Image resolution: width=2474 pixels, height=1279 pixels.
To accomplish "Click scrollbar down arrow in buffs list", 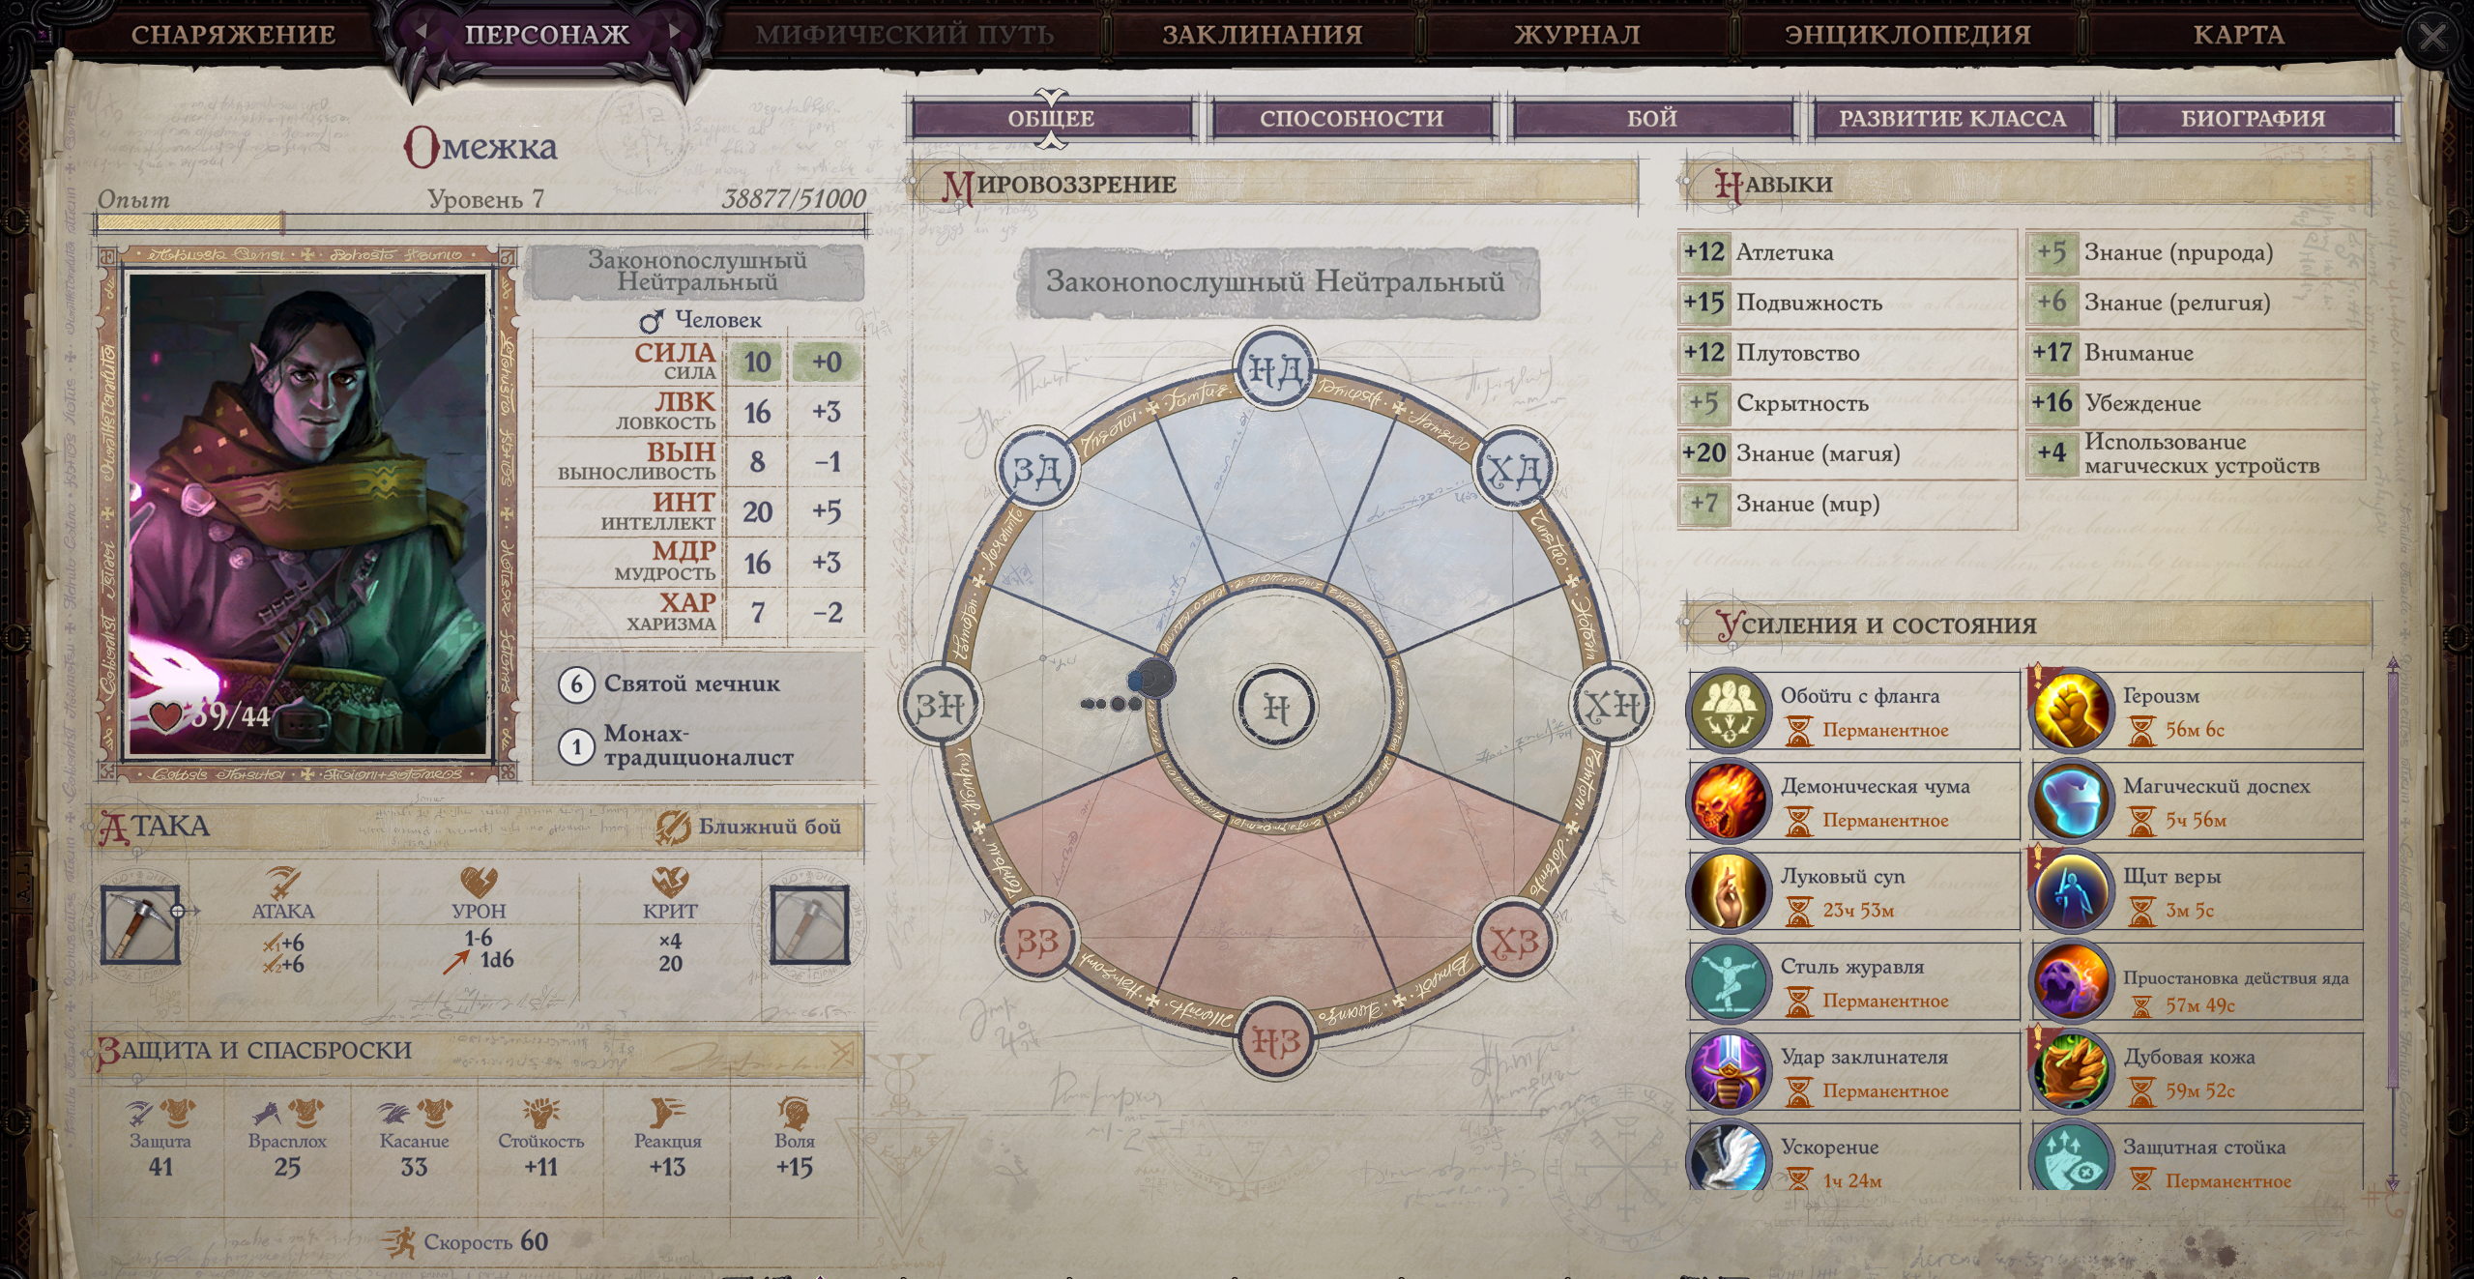I will click(x=2393, y=1183).
